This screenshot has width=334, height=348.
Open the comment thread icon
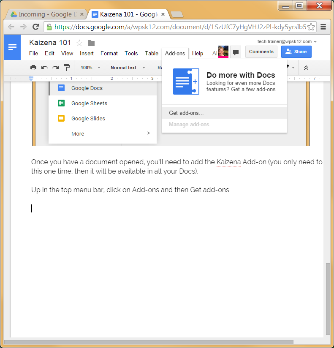(236, 52)
